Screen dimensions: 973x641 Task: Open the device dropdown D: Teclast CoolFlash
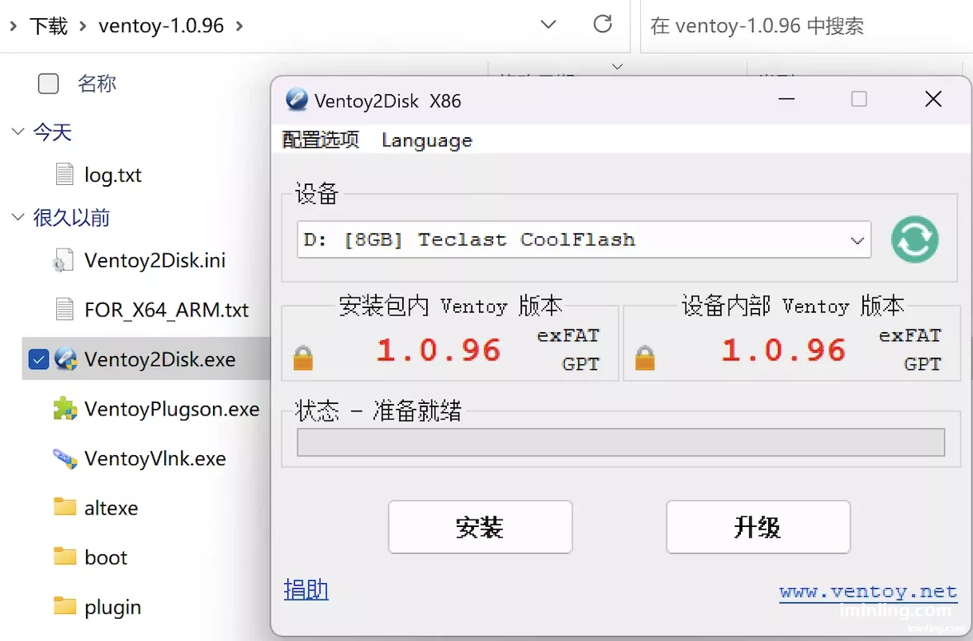pyautogui.click(x=584, y=240)
